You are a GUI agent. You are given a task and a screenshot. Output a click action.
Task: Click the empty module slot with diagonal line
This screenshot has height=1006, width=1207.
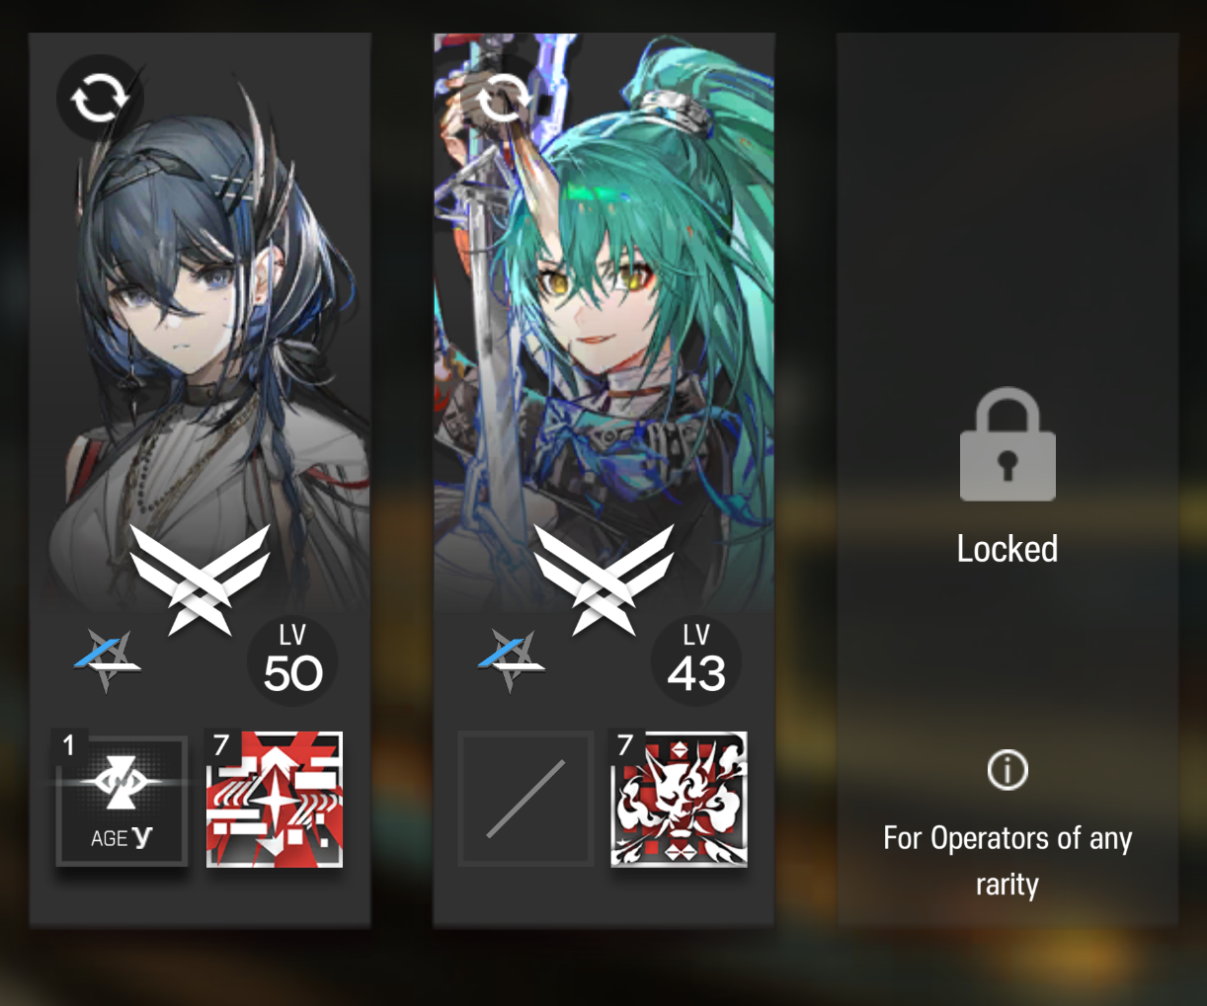click(x=525, y=799)
